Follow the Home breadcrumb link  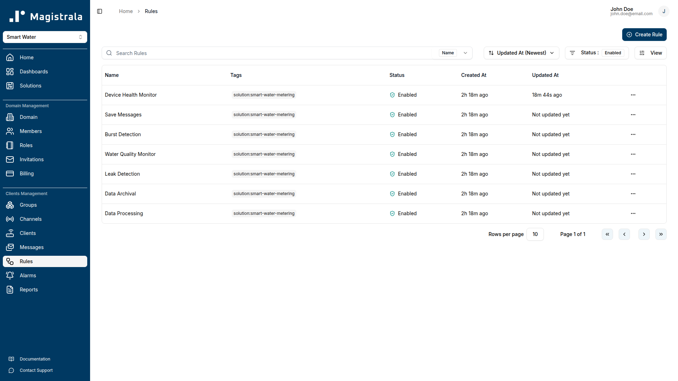(x=126, y=11)
